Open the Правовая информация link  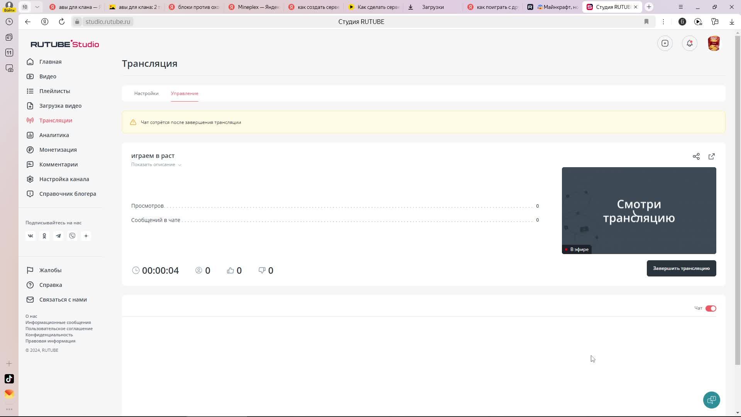click(51, 341)
